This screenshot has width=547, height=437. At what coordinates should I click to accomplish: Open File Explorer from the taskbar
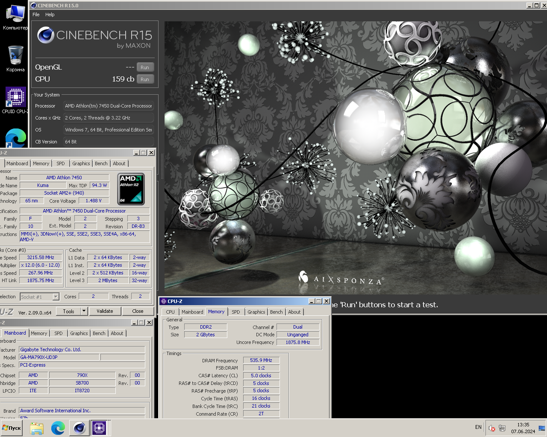click(x=37, y=428)
